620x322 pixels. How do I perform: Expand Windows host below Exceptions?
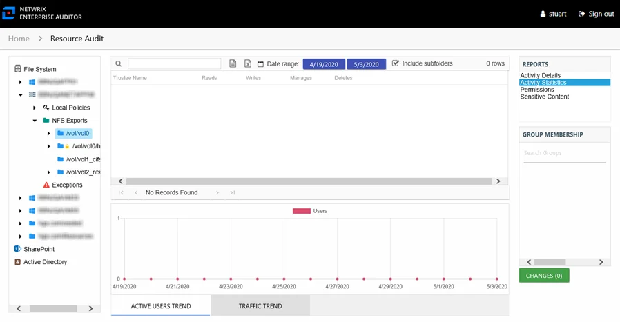coord(20,198)
